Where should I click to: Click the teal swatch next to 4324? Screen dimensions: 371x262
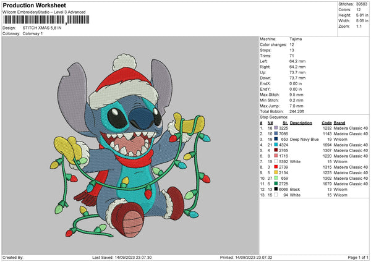276,145
